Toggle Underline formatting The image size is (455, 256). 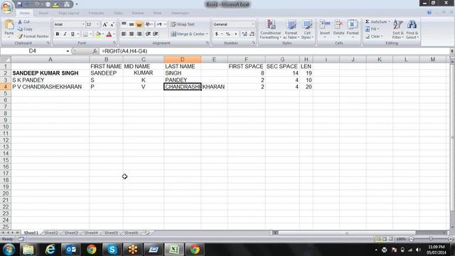point(73,34)
